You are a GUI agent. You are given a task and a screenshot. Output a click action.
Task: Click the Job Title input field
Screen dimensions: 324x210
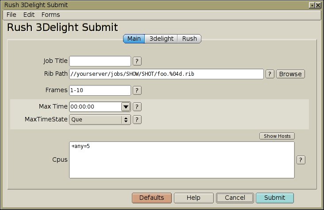[100, 61]
